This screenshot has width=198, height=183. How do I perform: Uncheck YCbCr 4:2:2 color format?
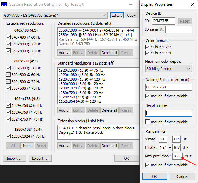(147, 47)
